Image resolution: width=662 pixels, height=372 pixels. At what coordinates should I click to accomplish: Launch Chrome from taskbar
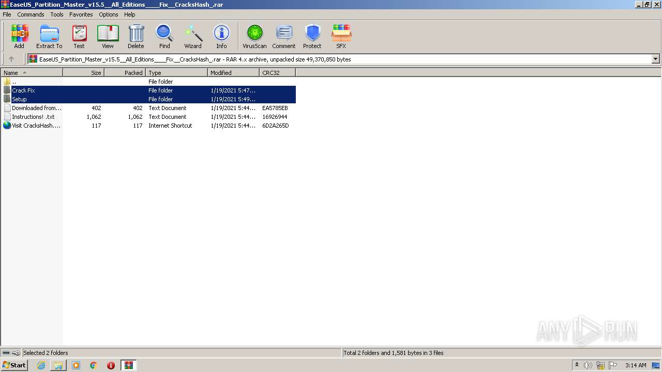[94, 365]
